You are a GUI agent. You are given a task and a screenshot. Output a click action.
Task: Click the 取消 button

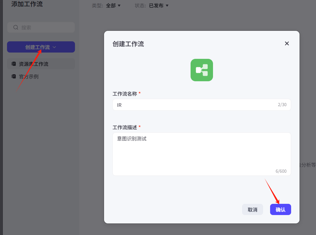tap(253, 209)
